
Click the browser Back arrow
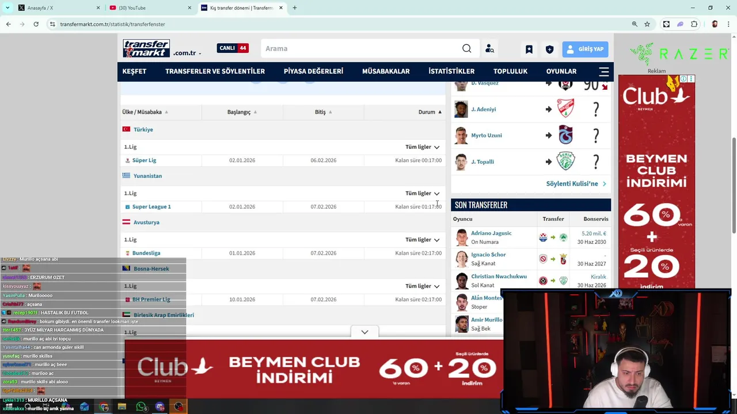(x=8, y=24)
